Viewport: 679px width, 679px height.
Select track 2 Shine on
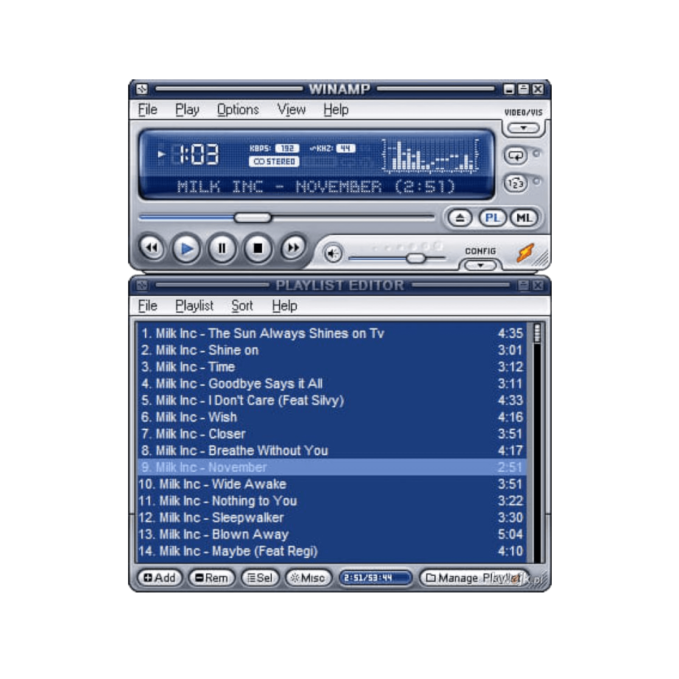pyautogui.click(x=332, y=351)
